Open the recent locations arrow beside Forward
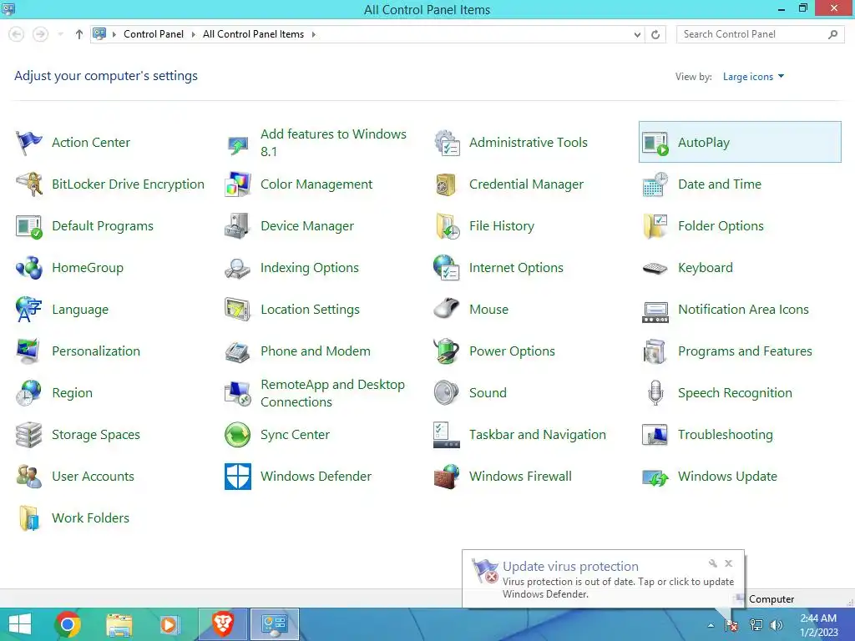The height and width of the screenshot is (641, 855). point(60,34)
